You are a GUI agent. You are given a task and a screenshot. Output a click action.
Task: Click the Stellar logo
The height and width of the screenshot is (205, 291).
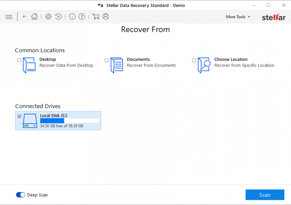click(x=273, y=17)
